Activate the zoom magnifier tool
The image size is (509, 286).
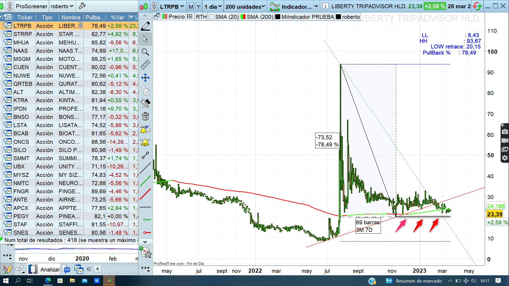(x=145, y=52)
